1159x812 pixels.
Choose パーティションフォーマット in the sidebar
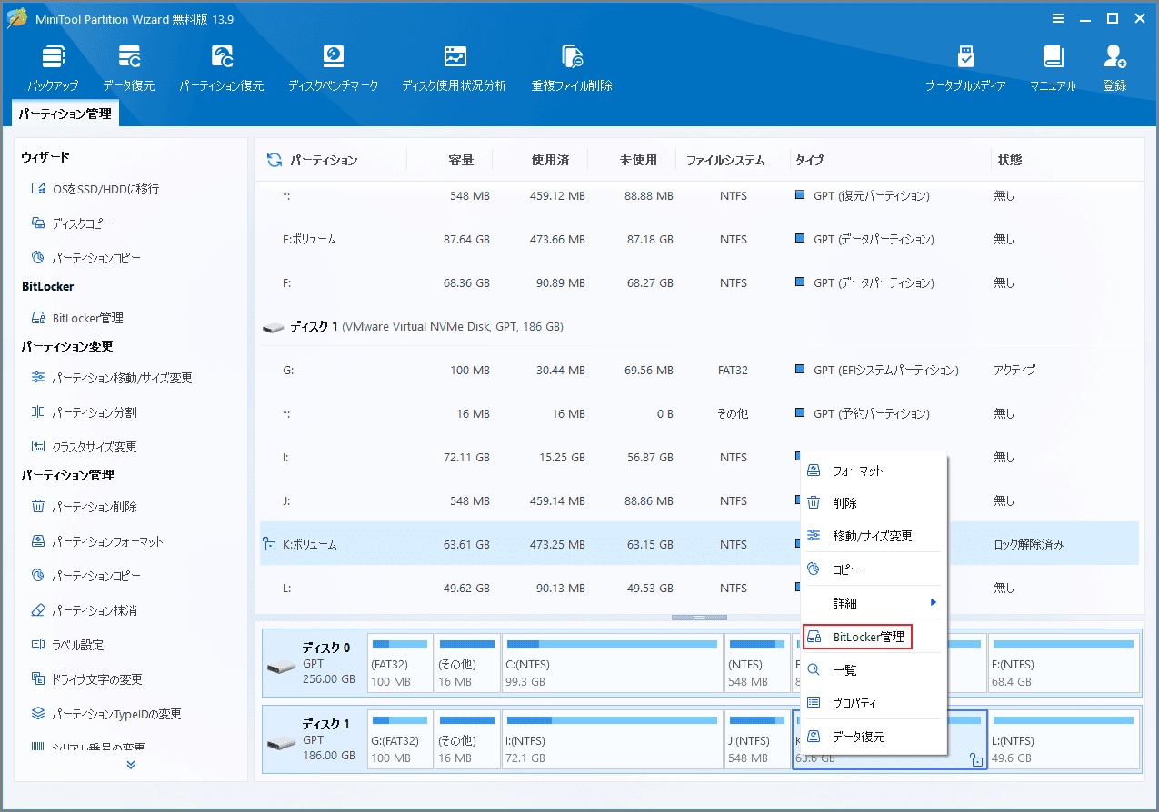pos(97,541)
